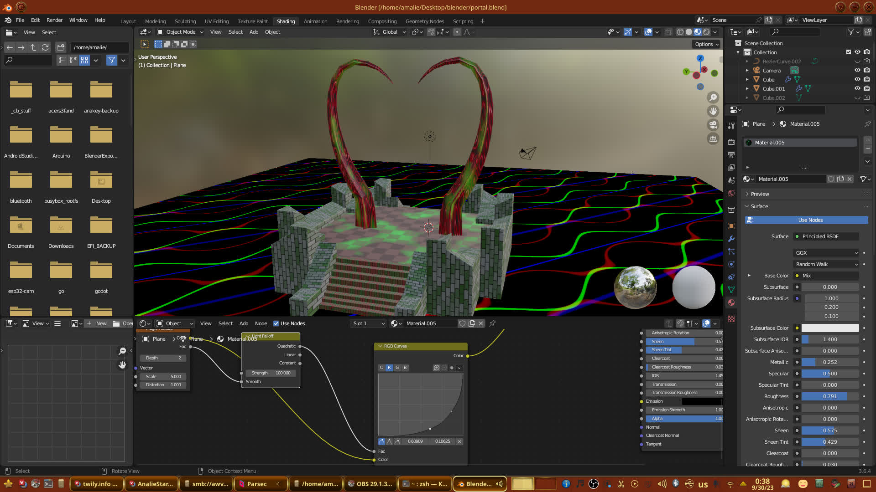This screenshot has height=492, width=876.
Task: Toggle Collection exclude checkbox in outliner
Action: pos(849,52)
